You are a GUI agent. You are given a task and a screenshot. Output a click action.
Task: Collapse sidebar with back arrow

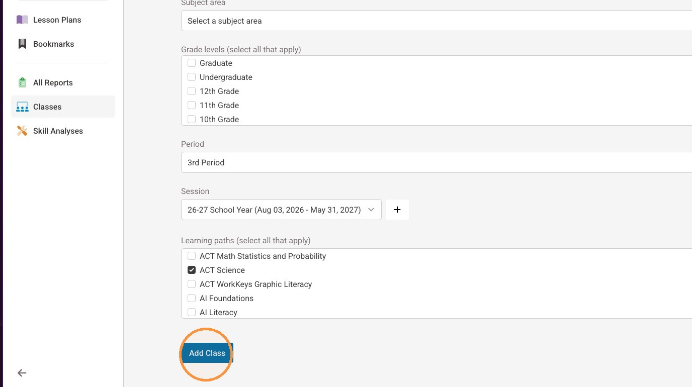pyautogui.click(x=22, y=373)
